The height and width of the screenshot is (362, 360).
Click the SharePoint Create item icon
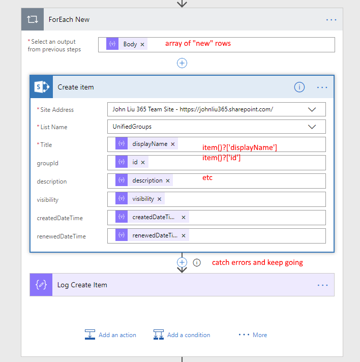pyautogui.click(x=42, y=87)
